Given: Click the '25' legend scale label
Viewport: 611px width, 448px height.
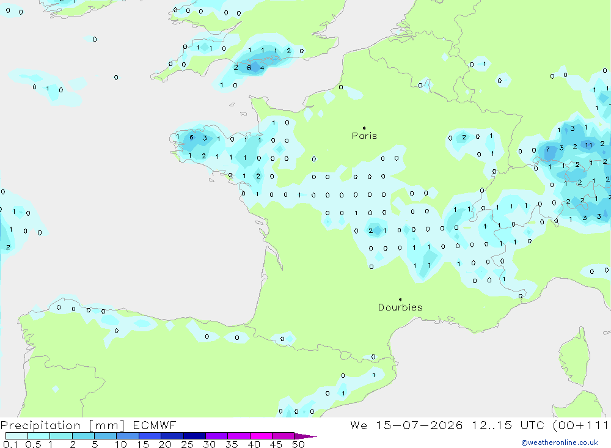Looking at the screenshot, I should 187,444.
